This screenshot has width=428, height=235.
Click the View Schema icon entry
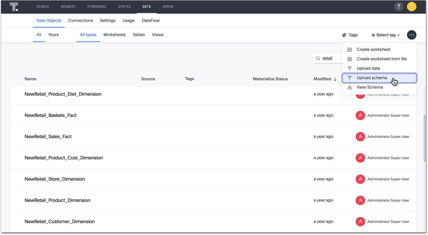point(350,87)
